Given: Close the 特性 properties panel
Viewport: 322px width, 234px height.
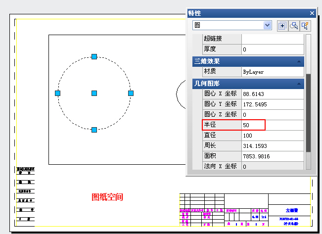Looking at the screenshot, I should pos(312,13).
